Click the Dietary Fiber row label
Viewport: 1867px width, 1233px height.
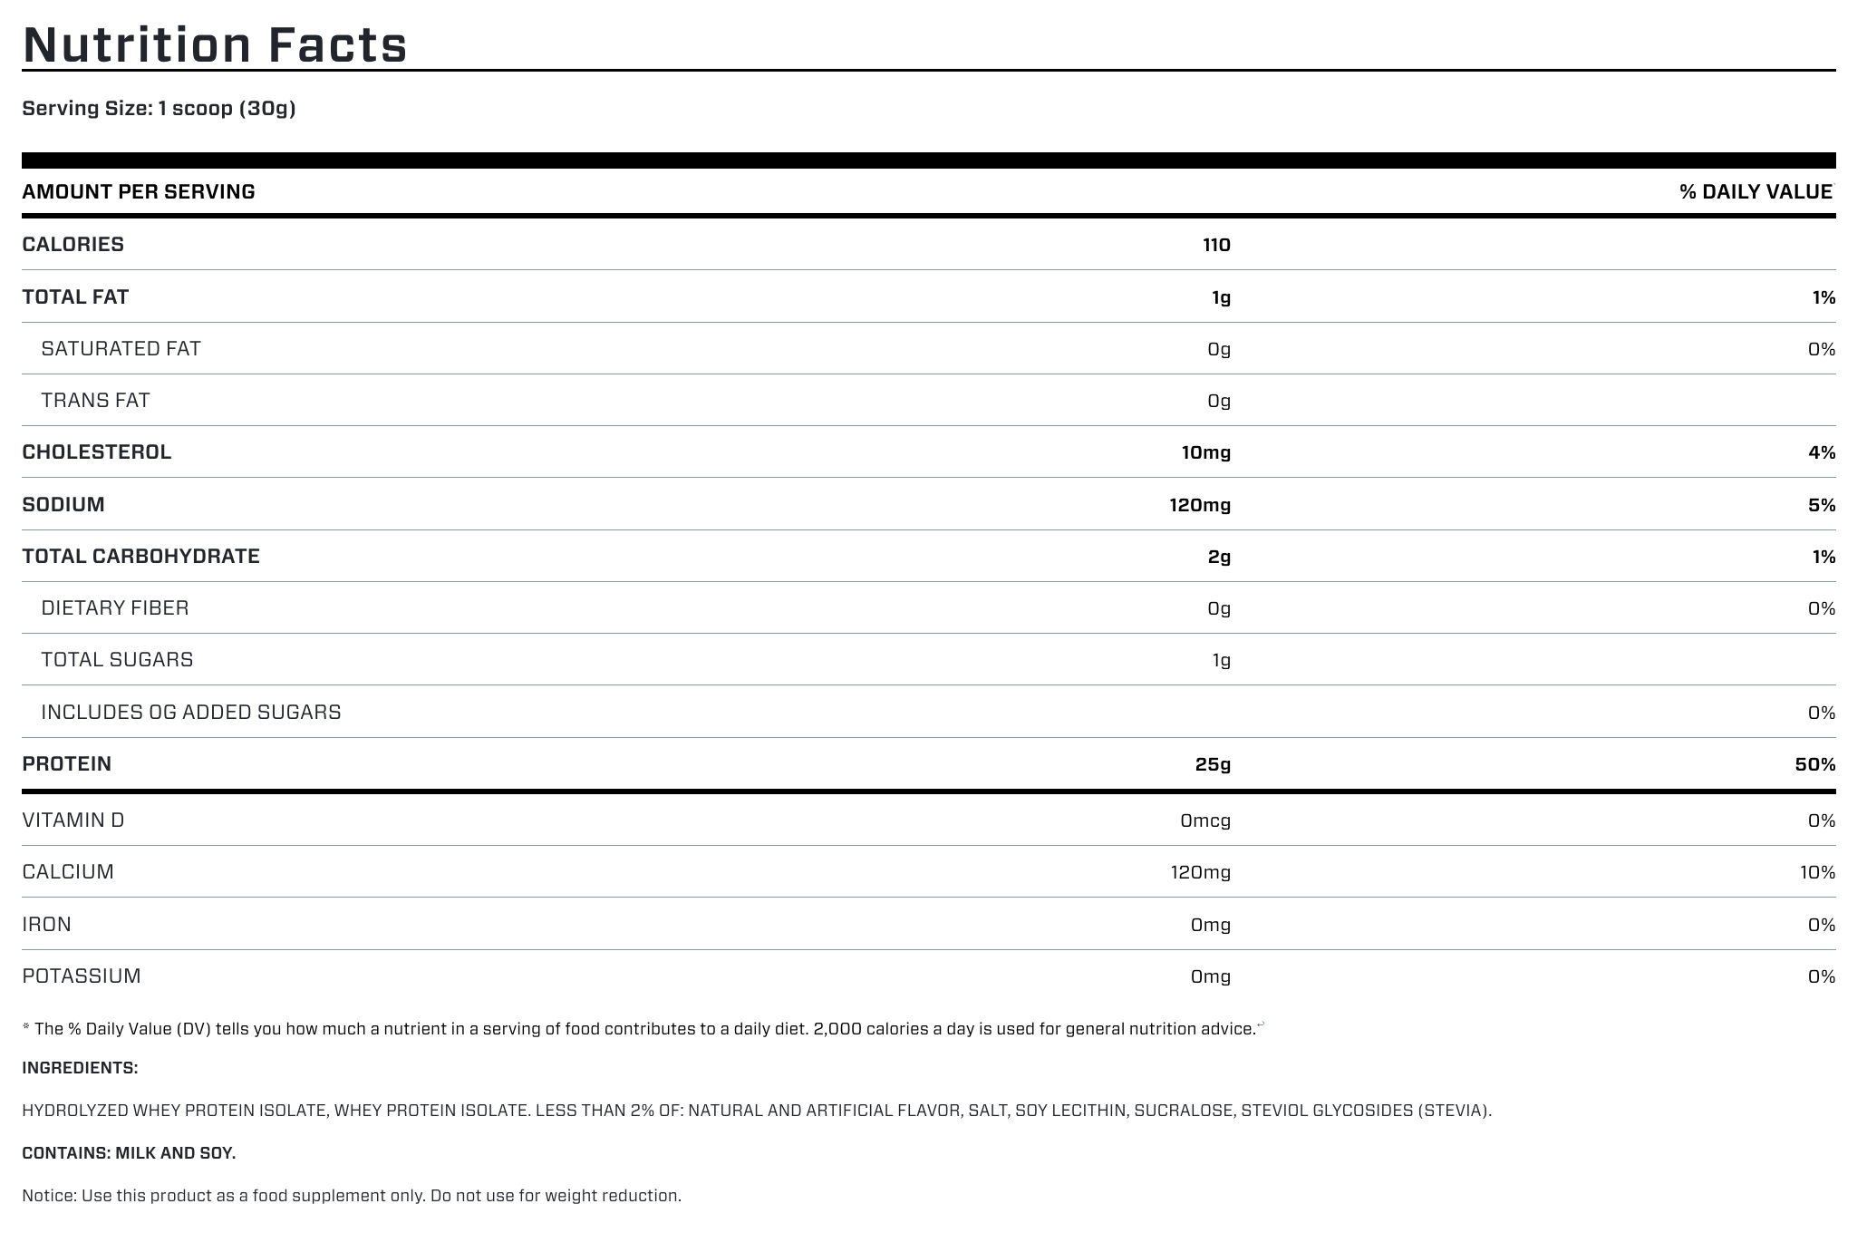(115, 607)
